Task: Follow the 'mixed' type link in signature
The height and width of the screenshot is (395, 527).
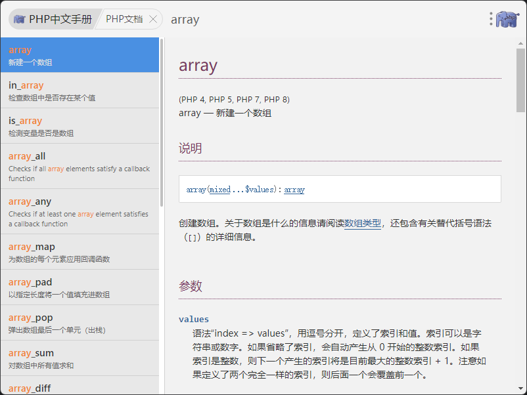Action: [220, 190]
